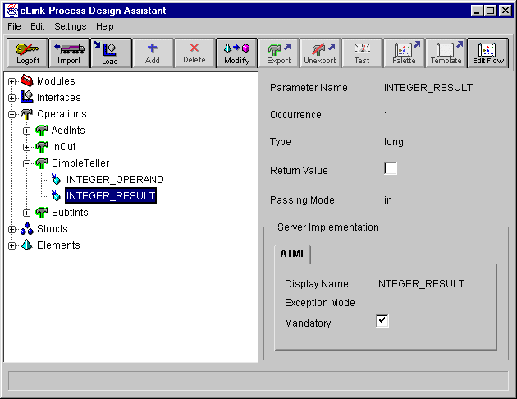Expand the Structs tree node
Screen dimensions: 517x399
point(11,229)
